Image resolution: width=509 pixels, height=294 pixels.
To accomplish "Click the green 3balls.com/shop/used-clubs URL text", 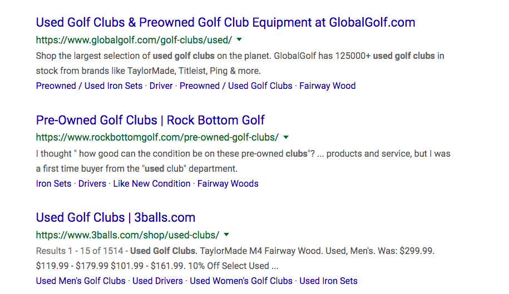I will [x=127, y=235].
